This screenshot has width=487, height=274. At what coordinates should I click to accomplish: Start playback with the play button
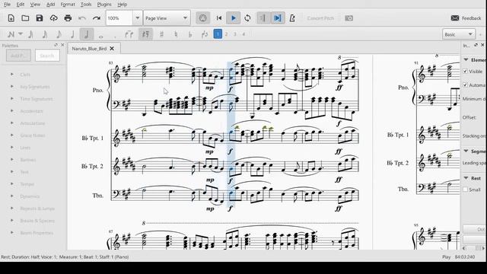point(234,18)
